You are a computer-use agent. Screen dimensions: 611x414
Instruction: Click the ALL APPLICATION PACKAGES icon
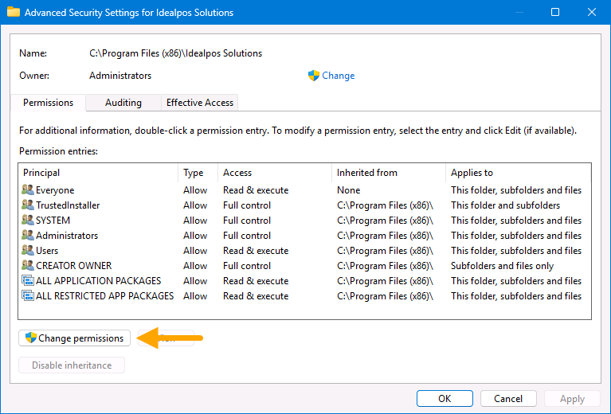tap(28, 280)
